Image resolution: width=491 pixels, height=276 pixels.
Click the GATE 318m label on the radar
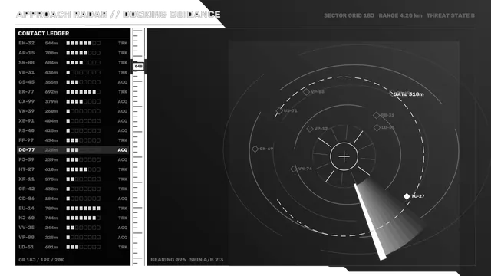[x=409, y=94]
